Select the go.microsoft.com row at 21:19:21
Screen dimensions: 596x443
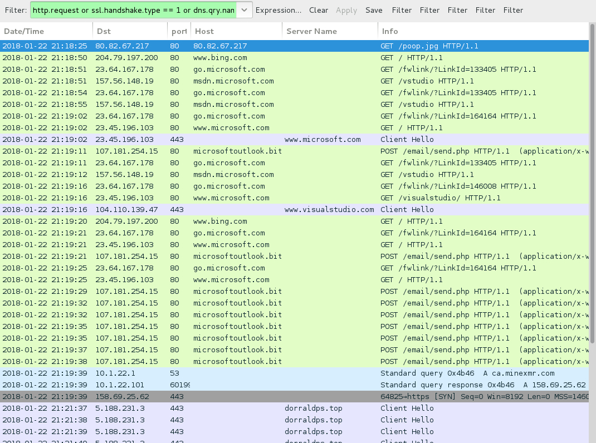point(294,233)
